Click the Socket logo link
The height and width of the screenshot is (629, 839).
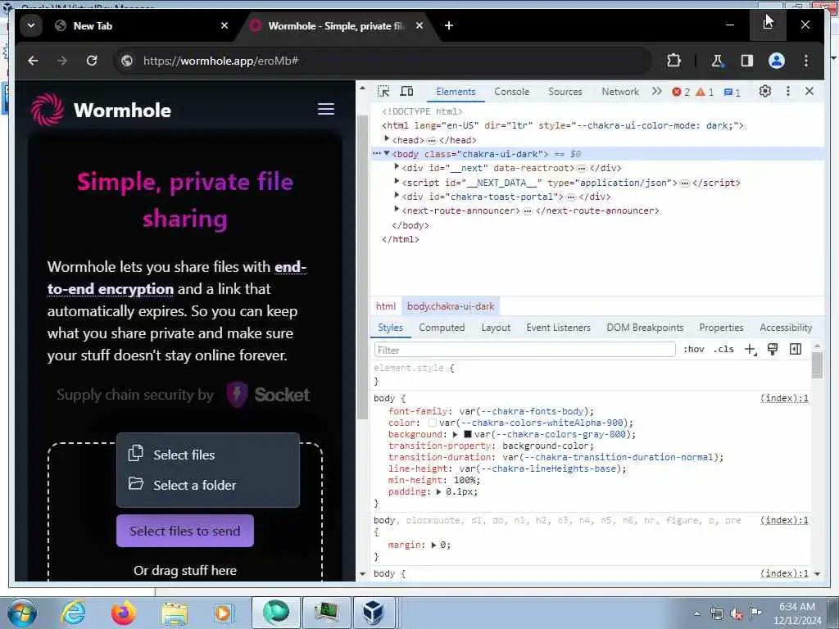[268, 395]
